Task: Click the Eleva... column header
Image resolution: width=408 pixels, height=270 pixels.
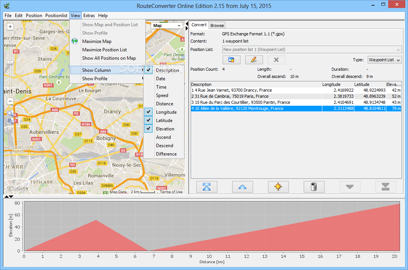Action: 394,84
